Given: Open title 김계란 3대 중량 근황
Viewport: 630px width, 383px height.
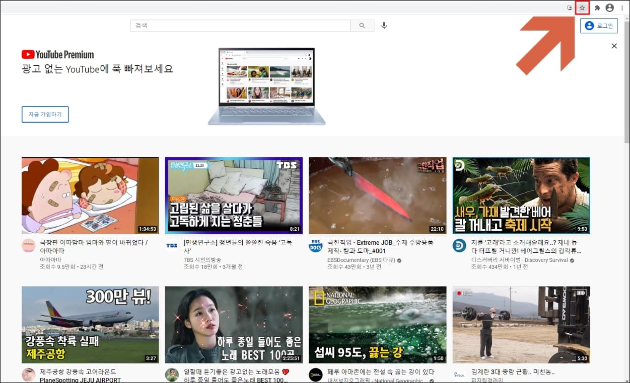Looking at the screenshot, I should tap(513, 372).
